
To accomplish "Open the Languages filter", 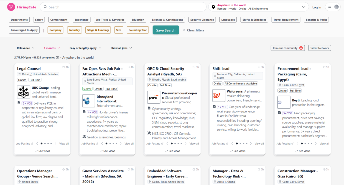I will coord(228,20).
